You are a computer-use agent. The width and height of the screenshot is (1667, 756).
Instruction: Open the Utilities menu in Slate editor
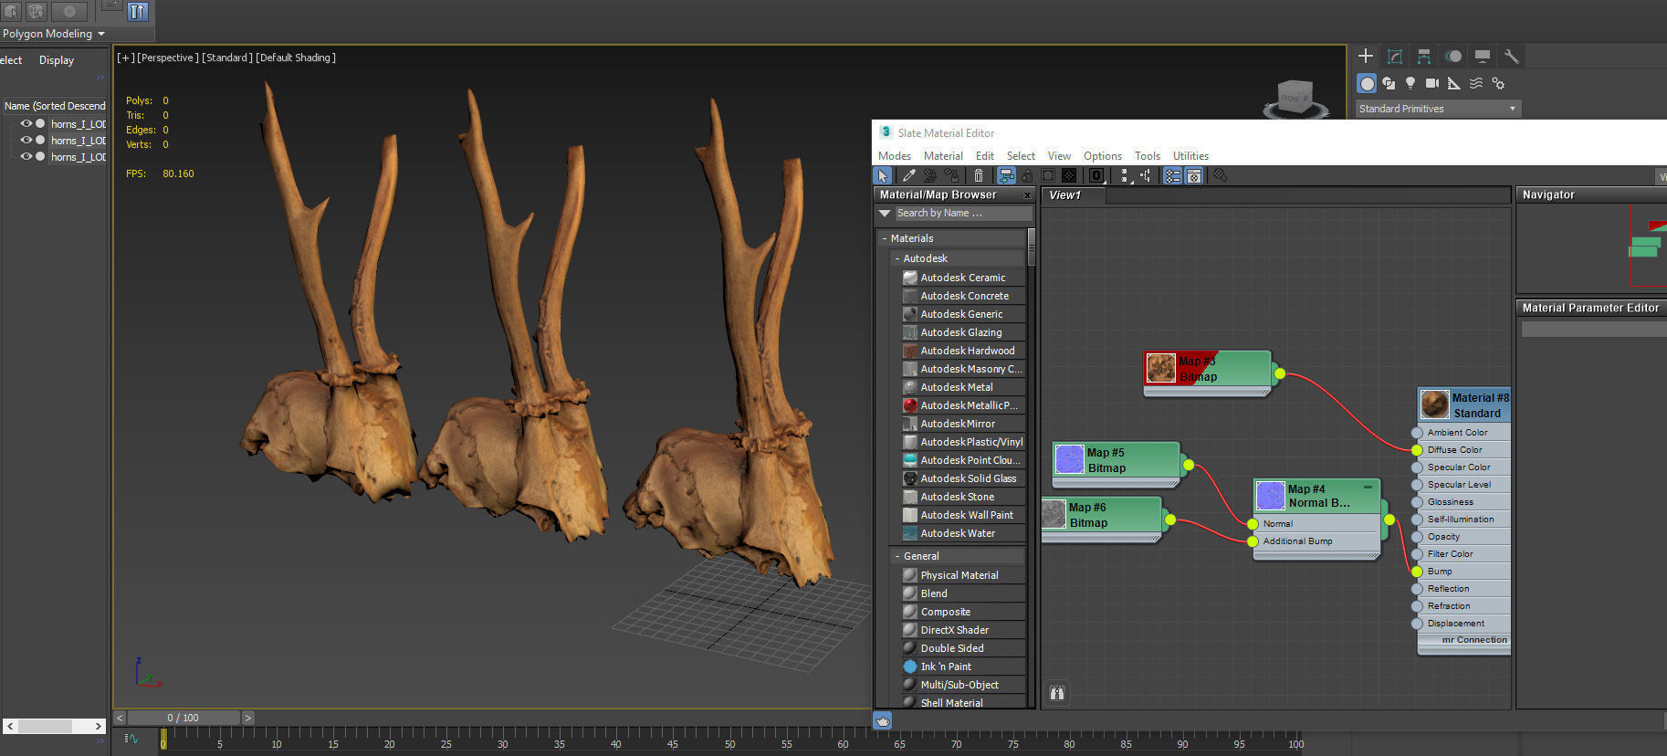pos(1190,156)
